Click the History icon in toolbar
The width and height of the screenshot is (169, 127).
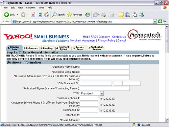(87, 15)
